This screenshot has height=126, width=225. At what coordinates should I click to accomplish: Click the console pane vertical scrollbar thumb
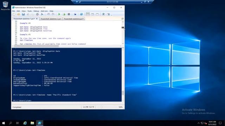pos(123,93)
